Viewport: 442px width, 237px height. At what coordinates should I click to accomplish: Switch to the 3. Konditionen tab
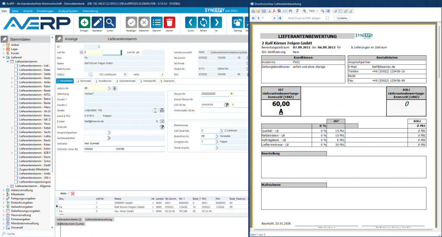[103, 81]
